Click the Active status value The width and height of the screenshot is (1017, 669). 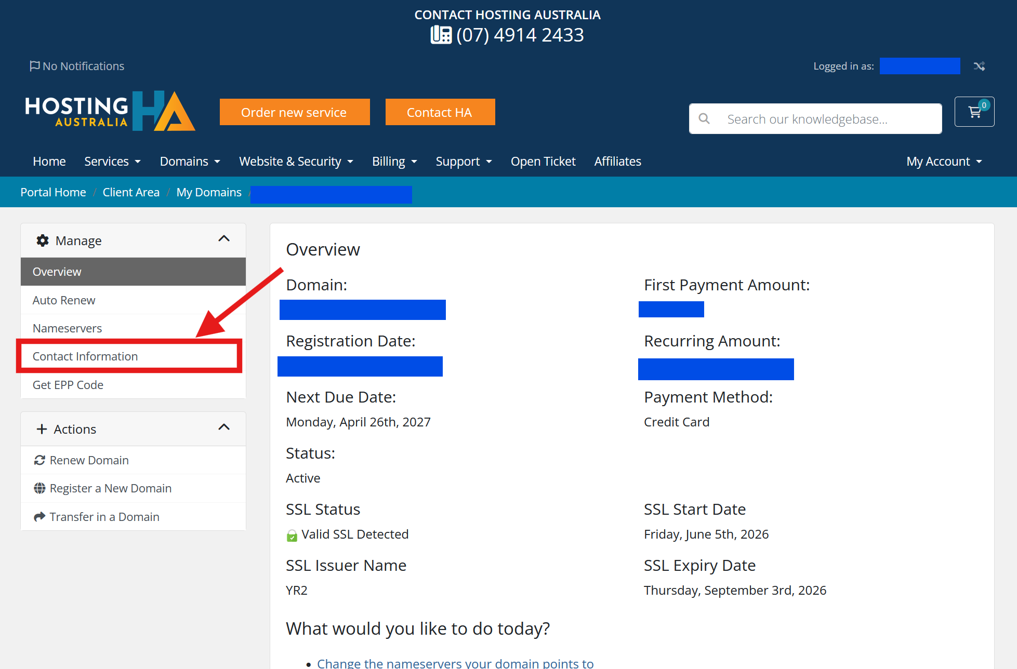coord(303,478)
